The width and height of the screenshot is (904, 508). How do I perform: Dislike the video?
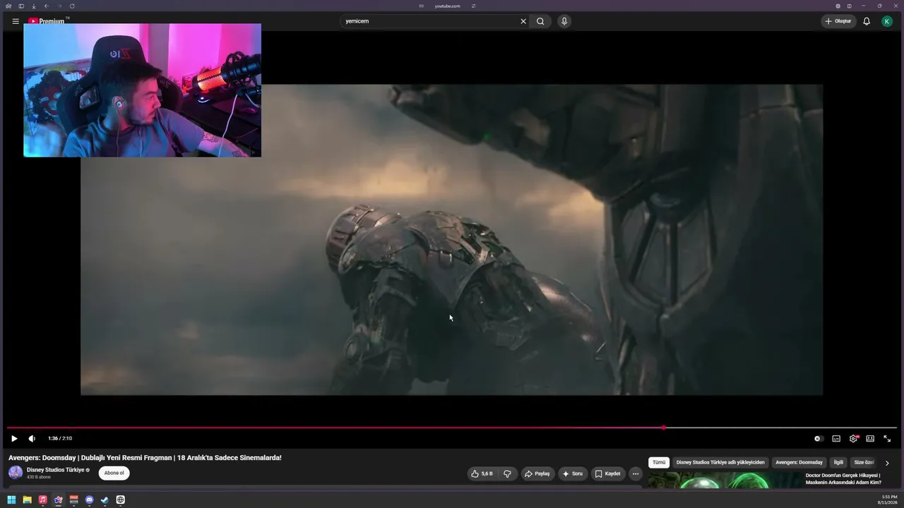coord(507,473)
